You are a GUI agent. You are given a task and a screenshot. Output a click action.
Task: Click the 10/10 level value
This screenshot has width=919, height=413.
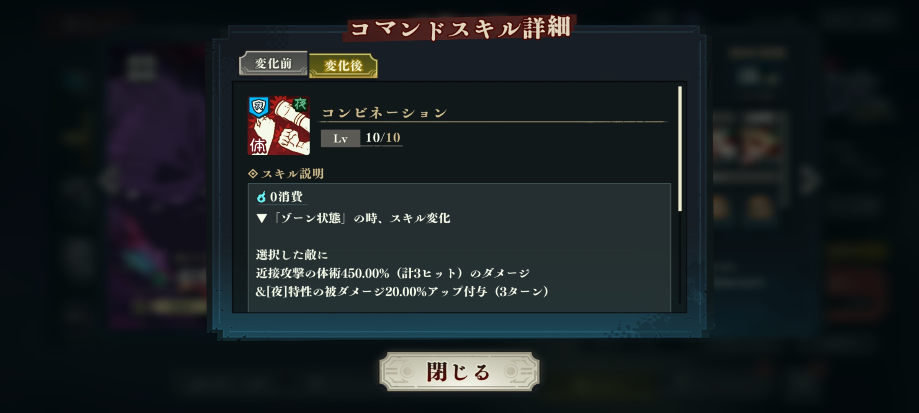(x=383, y=138)
